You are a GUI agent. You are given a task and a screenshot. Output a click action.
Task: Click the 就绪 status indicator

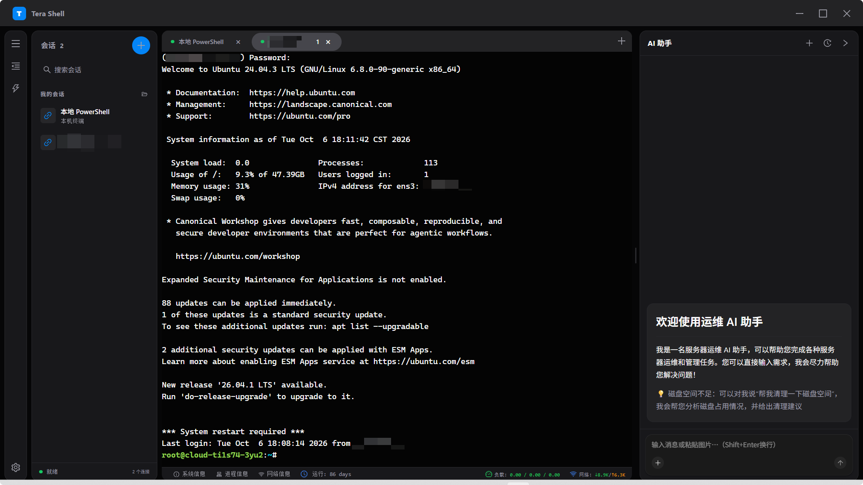pos(49,472)
